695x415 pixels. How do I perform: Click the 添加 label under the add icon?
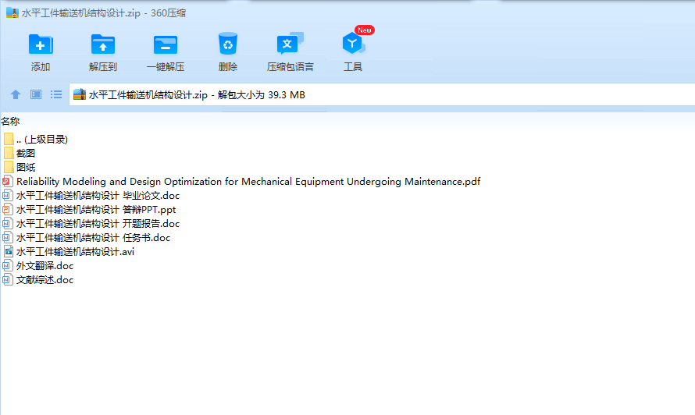point(41,67)
